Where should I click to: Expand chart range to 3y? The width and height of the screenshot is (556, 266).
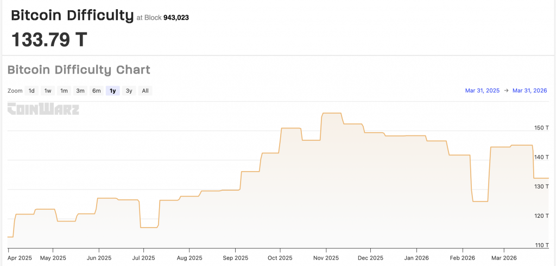coord(129,90)
